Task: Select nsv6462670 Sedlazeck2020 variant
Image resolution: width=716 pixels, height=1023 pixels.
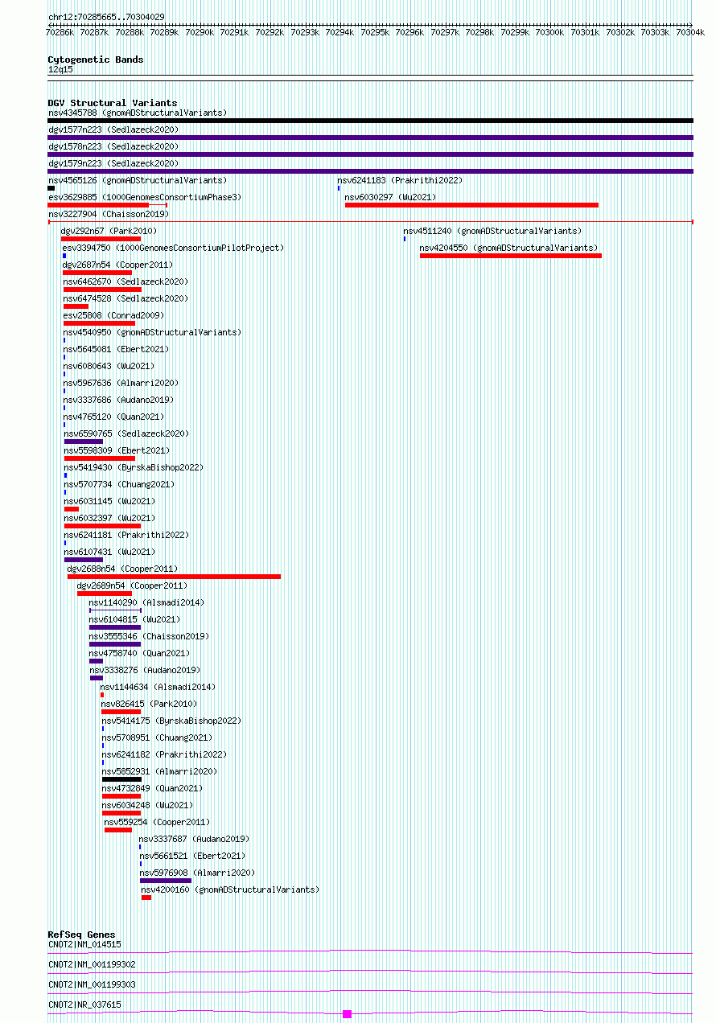Action: 126,281
